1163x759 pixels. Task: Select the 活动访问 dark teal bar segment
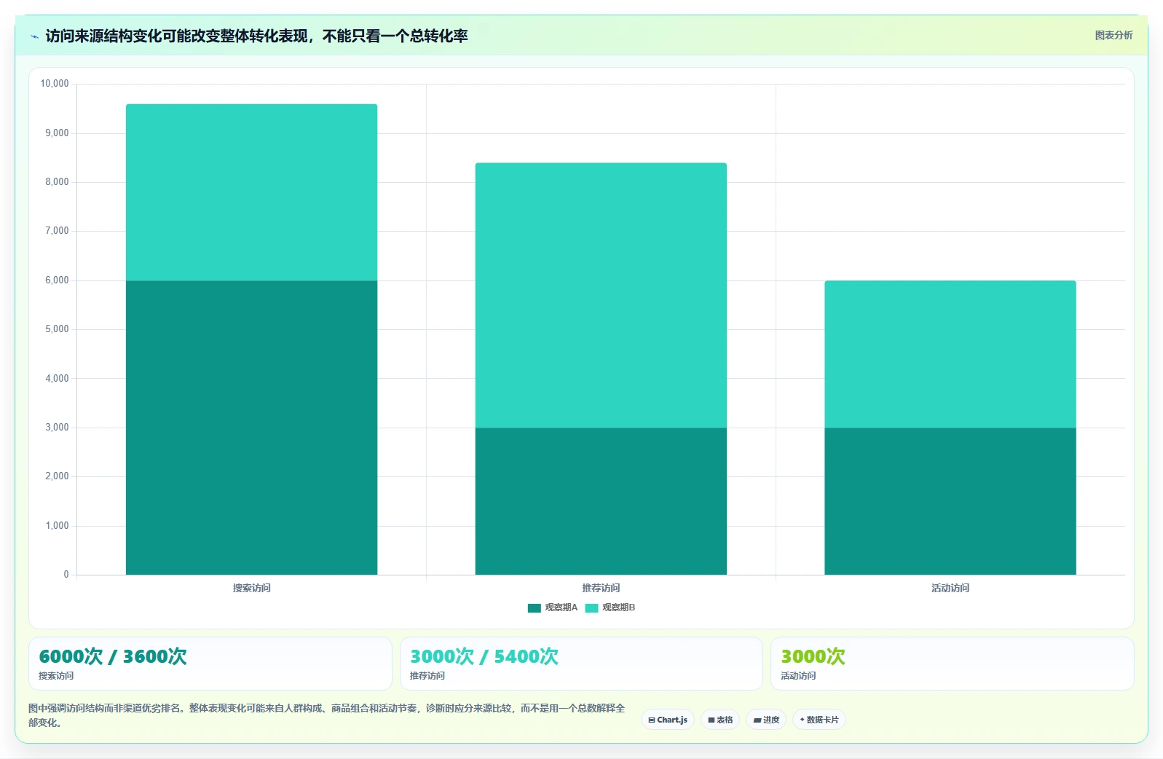coord(950,501)
